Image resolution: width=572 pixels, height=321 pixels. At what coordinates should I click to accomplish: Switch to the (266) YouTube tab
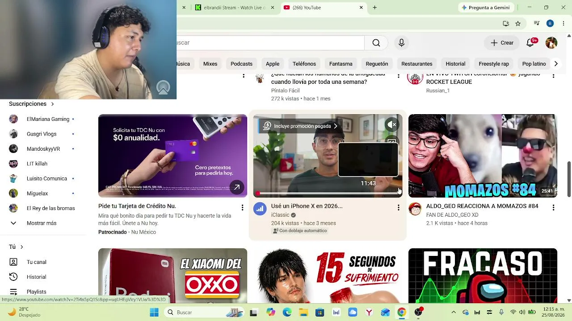(x=324, y=8)
